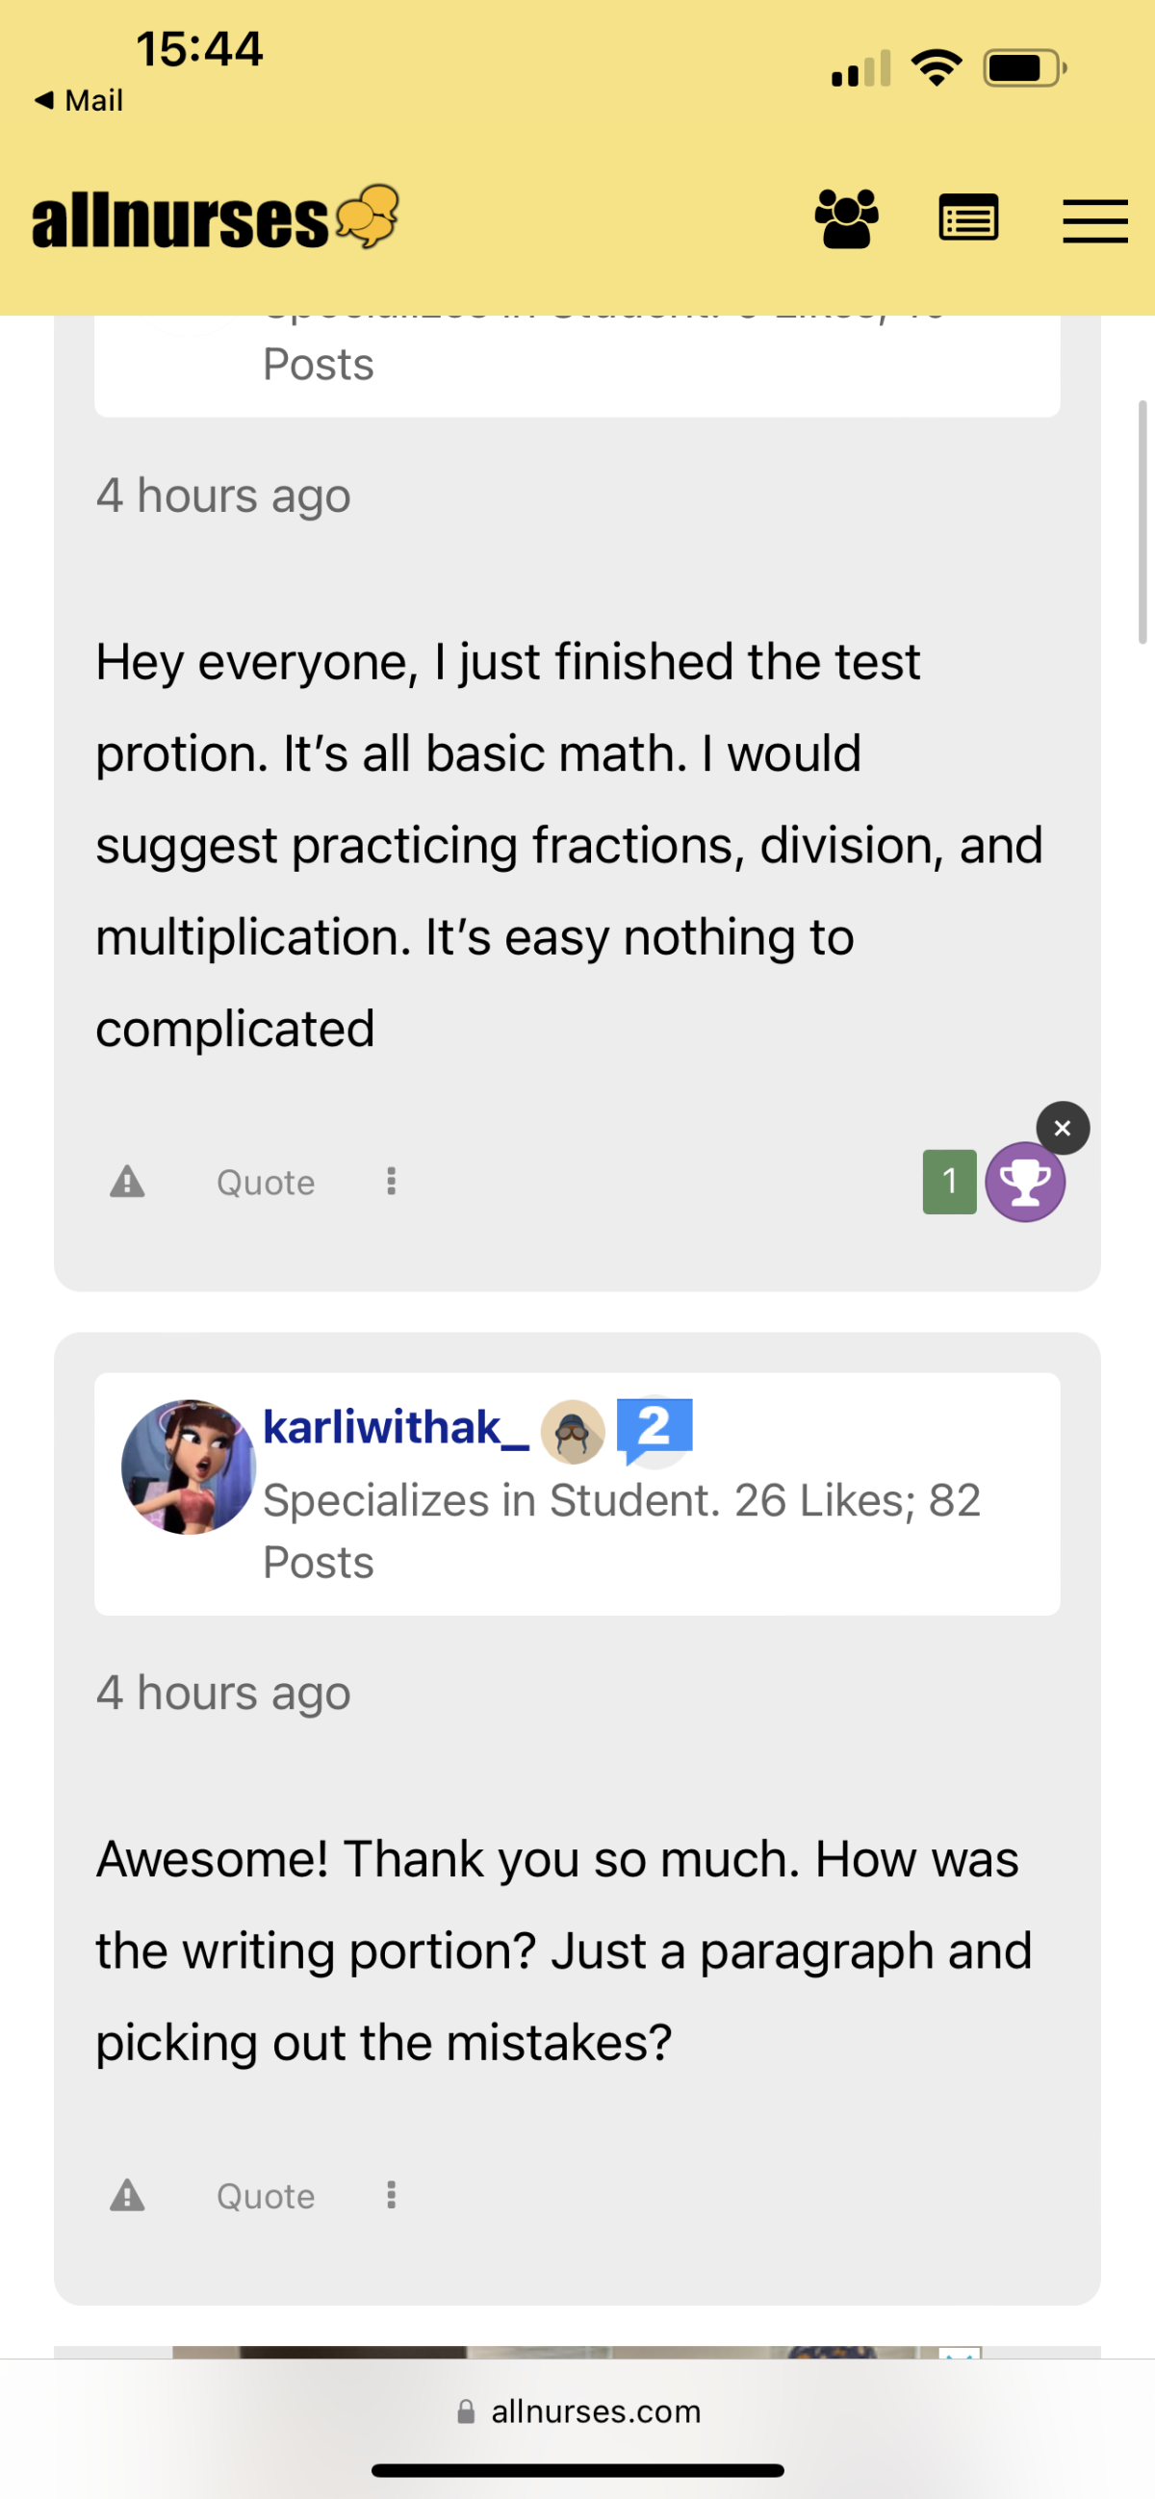
Task: Report the first post via warning icon
Action: pos(127,1182)
